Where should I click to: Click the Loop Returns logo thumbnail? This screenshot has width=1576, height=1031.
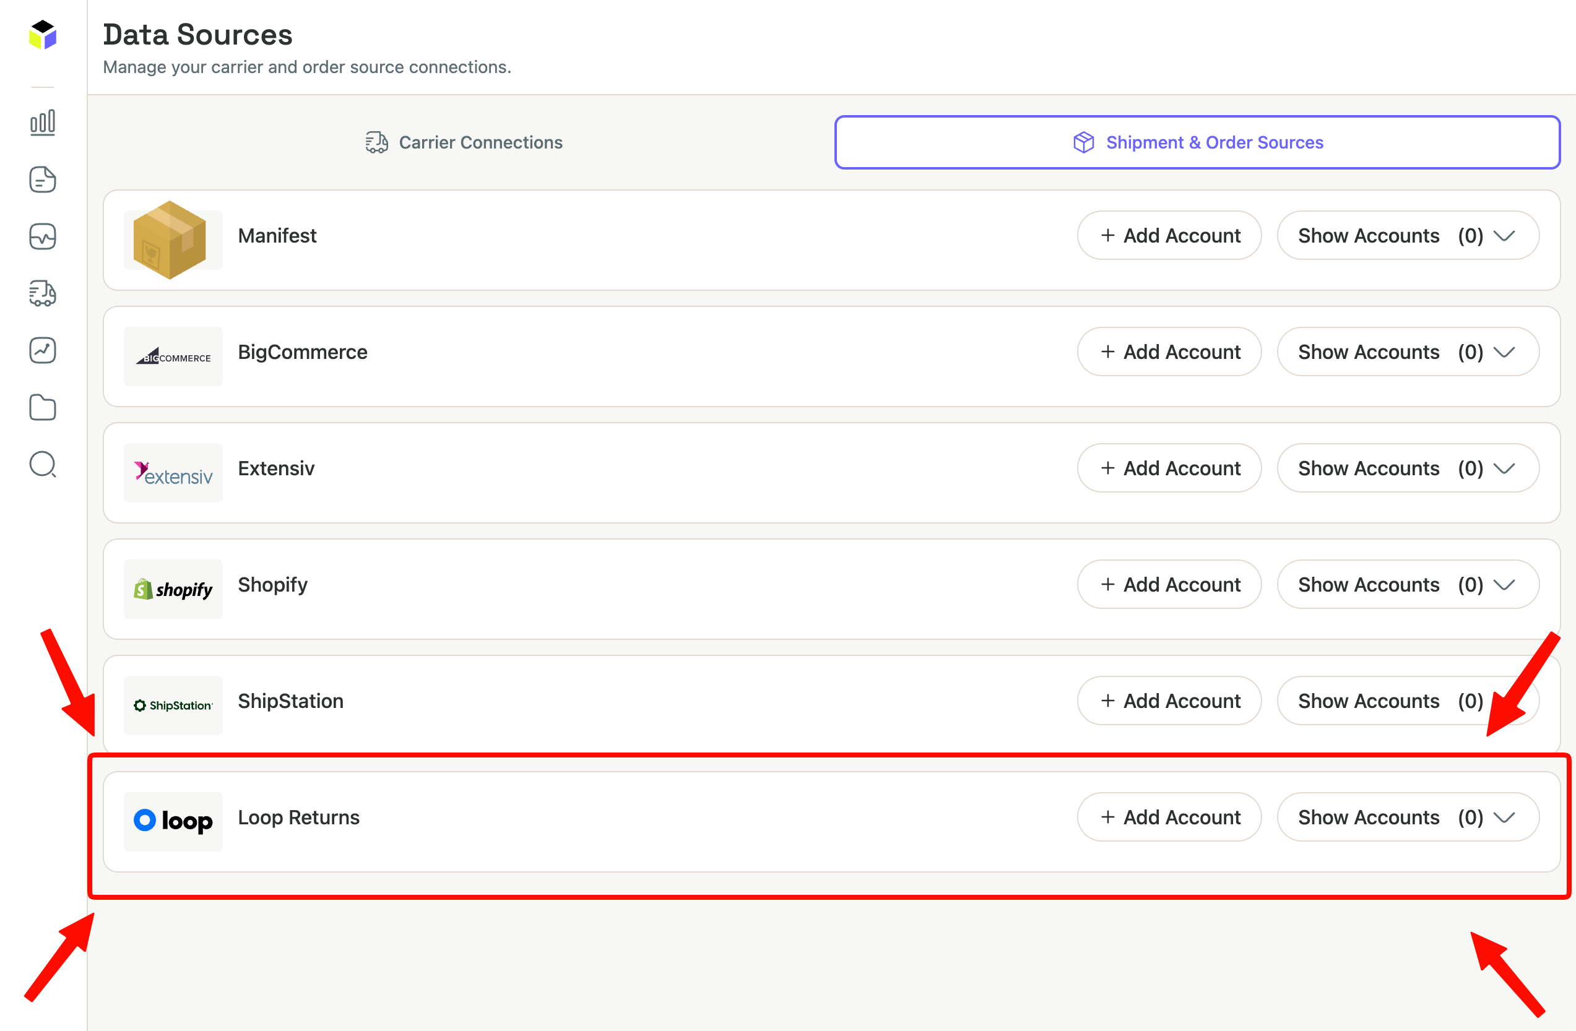point(173,822)
